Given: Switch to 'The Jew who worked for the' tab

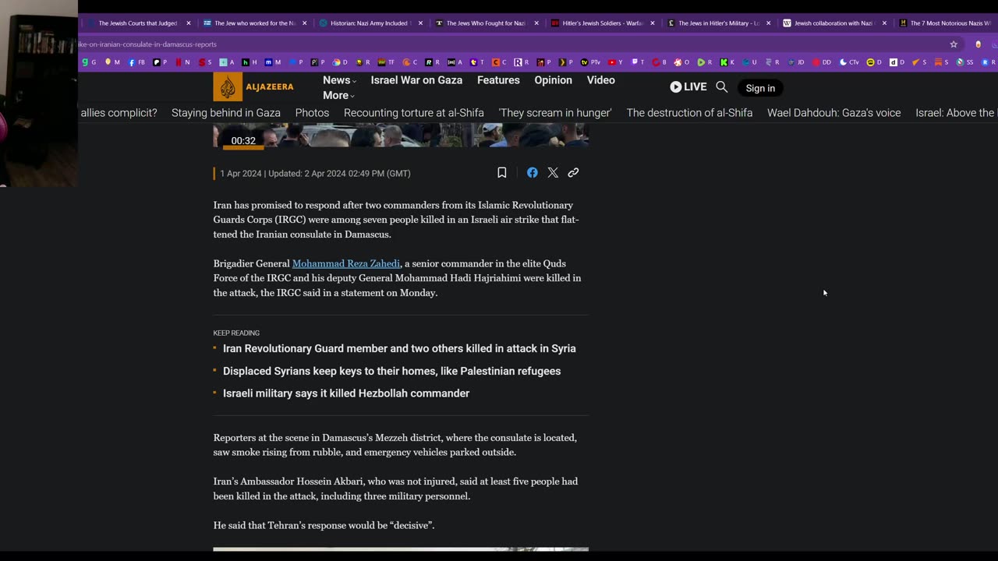Looking at the screenshot, I should click(x=254, y=23).
